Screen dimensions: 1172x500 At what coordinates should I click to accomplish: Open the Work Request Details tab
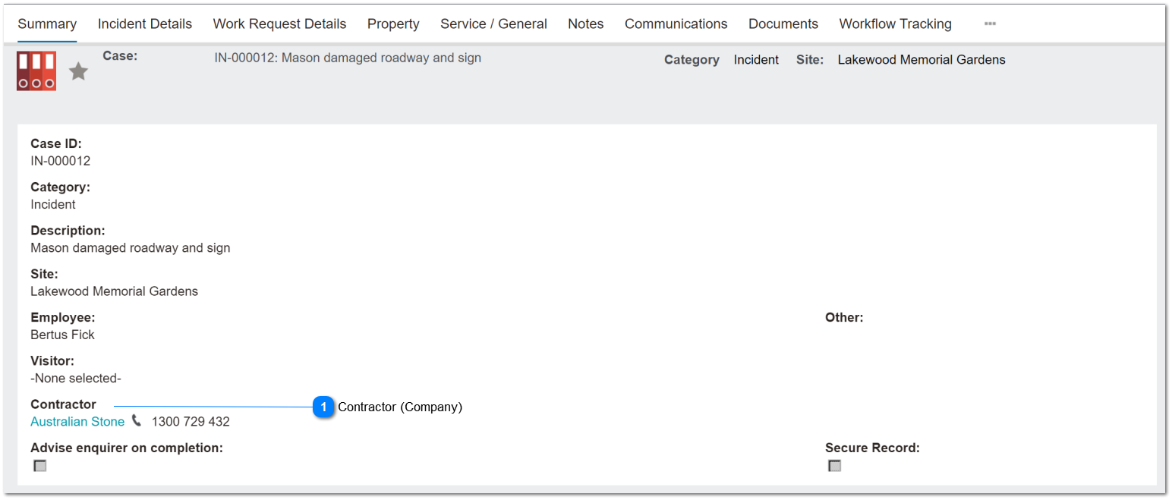click(x=279, y=24)
